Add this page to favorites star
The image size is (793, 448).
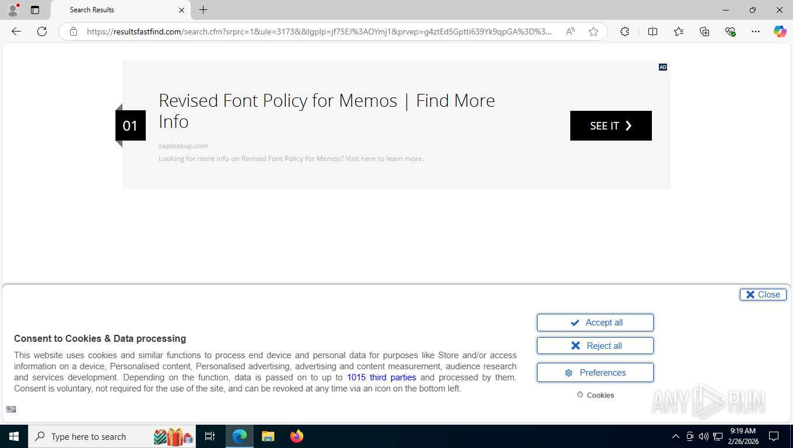click(x=594, y=32)
